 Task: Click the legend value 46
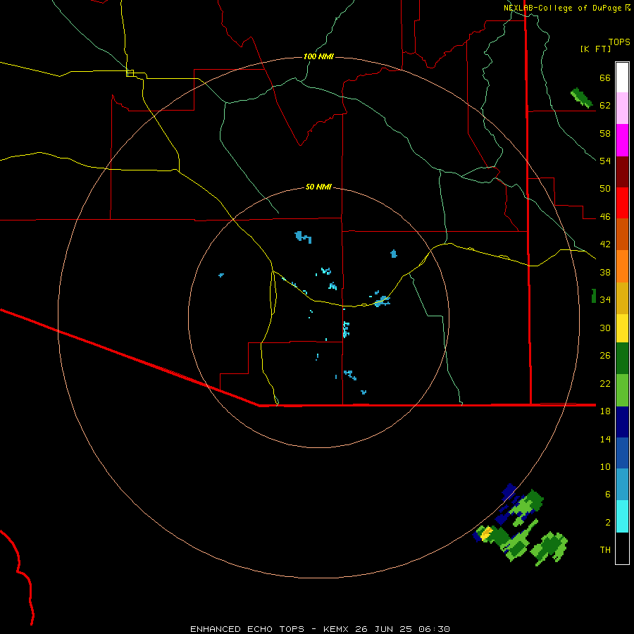(605, 217)
